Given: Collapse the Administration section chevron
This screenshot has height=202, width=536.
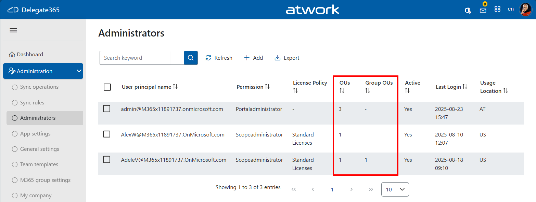Looking at the screenshot, I should 79,71.
